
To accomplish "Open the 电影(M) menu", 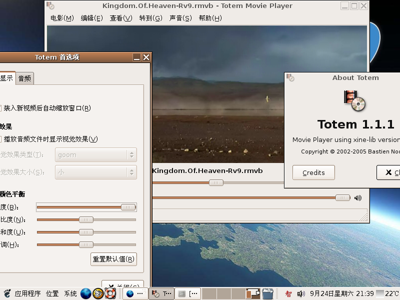I will pos(62,18).
